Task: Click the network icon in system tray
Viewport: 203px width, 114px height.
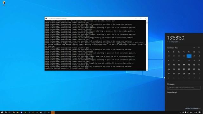Action: click(188, 112)
